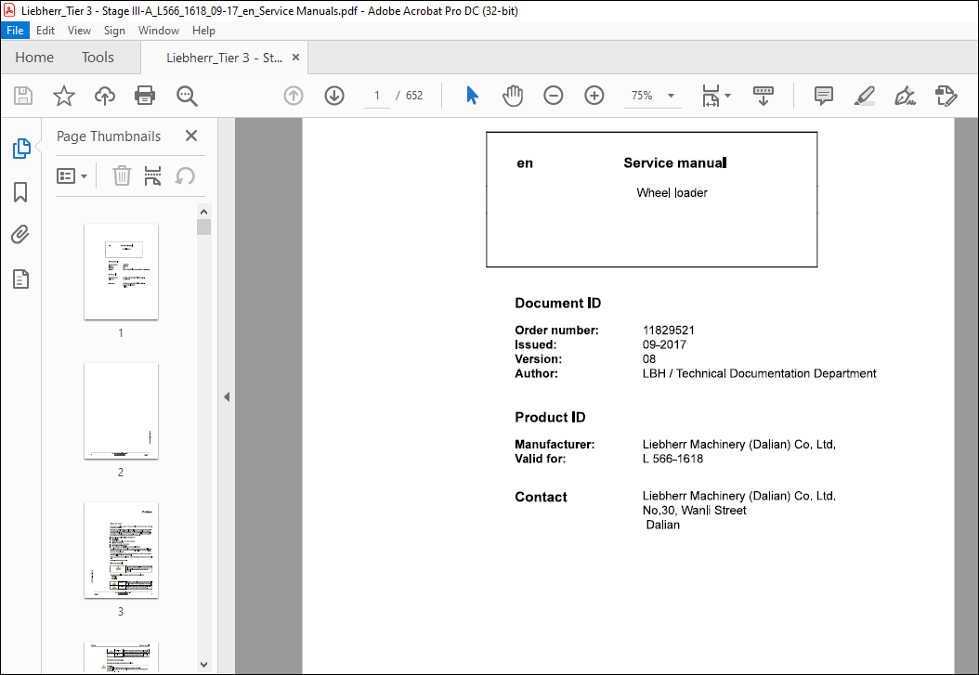
Task: Click order number 11829521
Action: [x=669, y=330]
